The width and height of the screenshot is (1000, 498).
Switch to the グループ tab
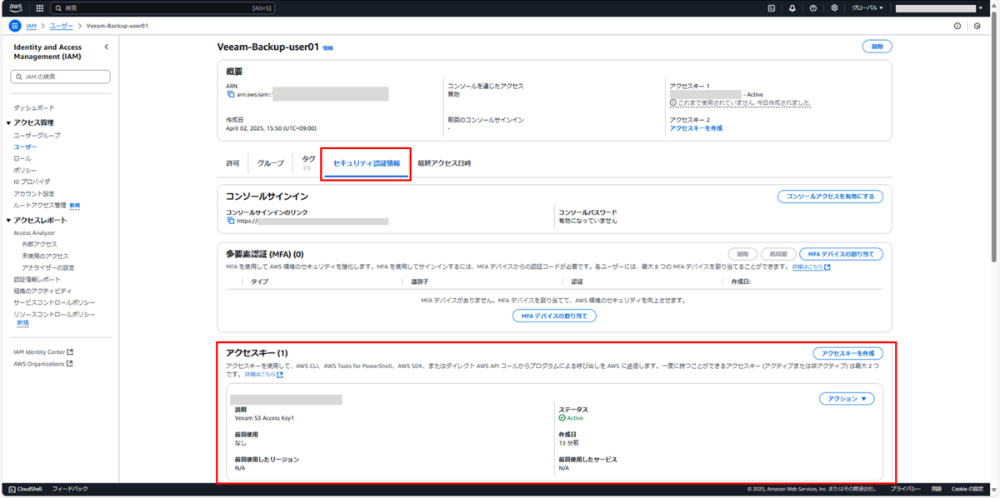[271, 163]
